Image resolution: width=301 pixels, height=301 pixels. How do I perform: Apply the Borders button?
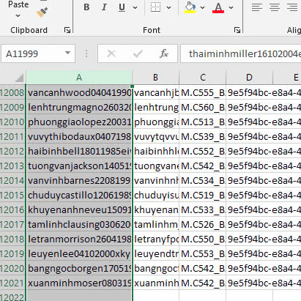click(x=155, y=7)
